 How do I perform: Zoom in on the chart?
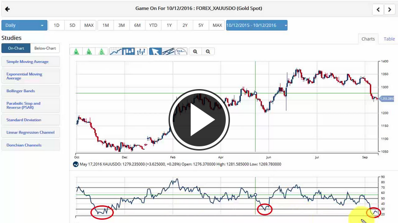click(195, 52)
